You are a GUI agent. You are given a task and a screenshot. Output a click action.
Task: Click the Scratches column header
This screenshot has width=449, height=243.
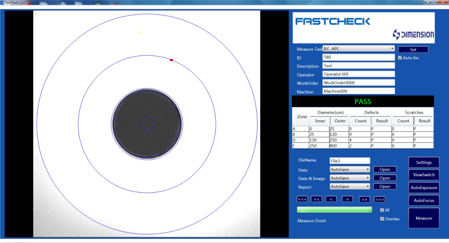click(x=414, y=112)
